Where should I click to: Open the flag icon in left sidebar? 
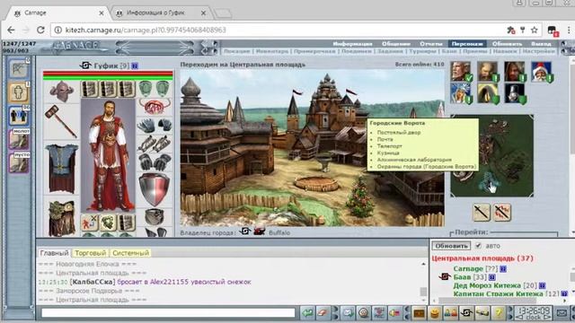point(18,68)
